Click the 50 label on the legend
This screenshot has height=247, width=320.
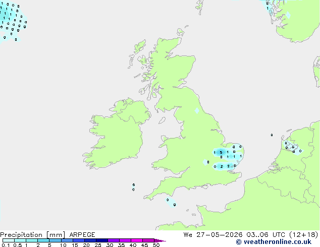click(156, 245)
